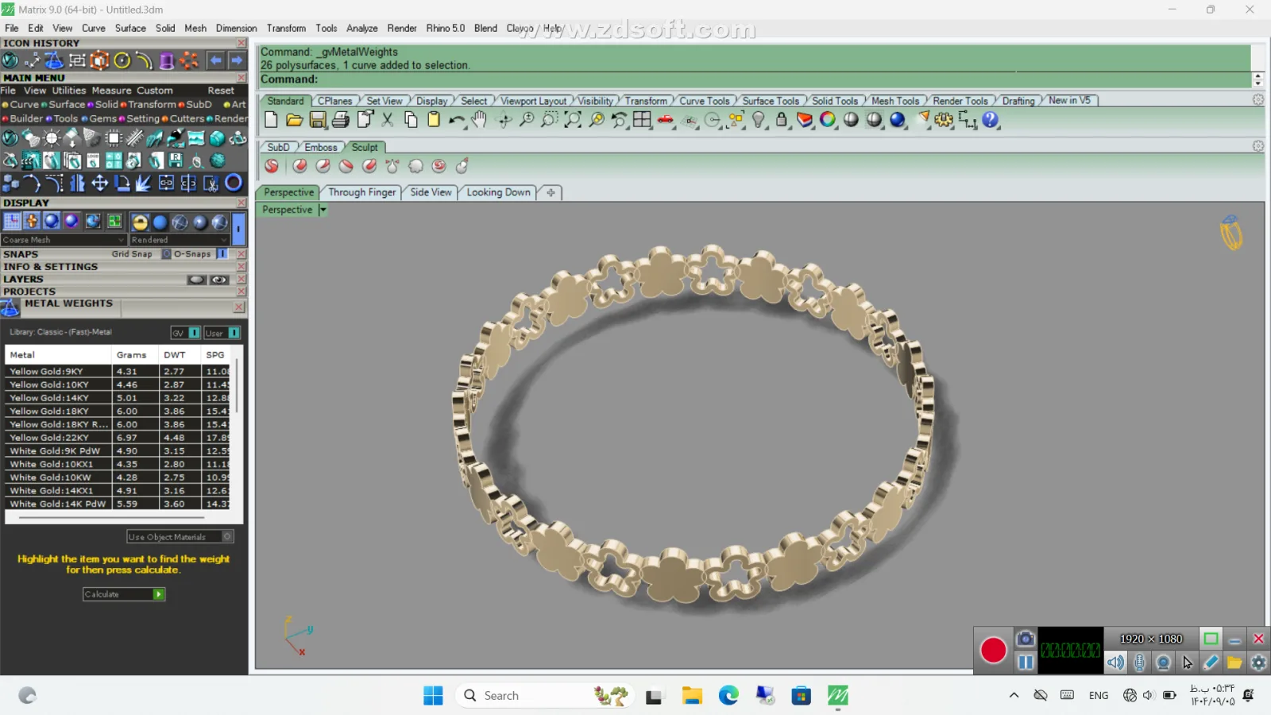Open the Rendered display mode dropdown
This screenshot has width=1271, height=715.
point(180,240)
